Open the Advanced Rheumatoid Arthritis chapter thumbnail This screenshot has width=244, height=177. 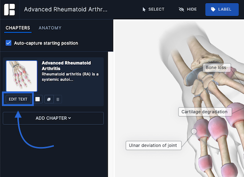click(x=21, y=76)
